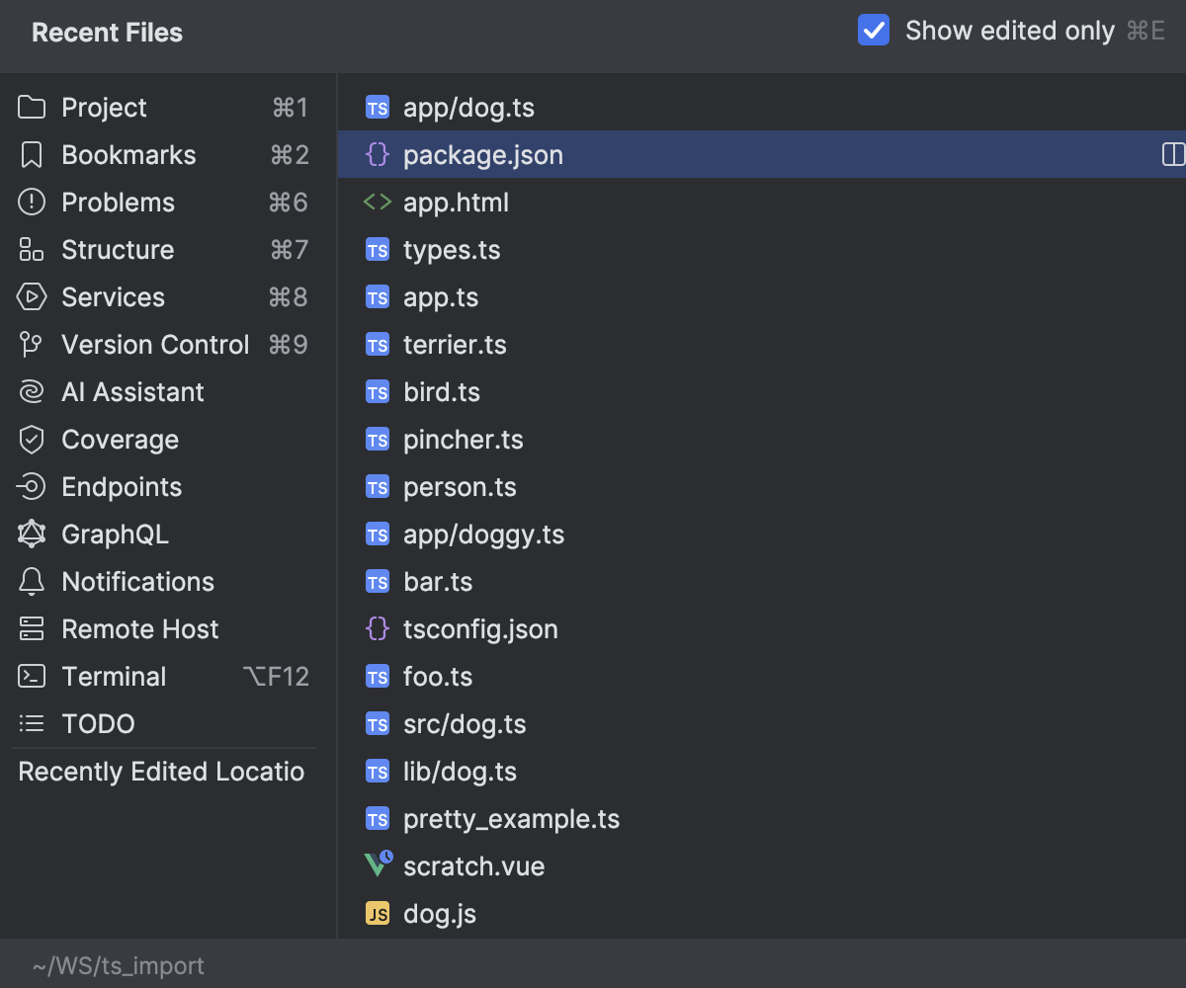The image size is (1186, 988).
Task: Open the Bookmarks entry
Action: [x=128, y=154]
